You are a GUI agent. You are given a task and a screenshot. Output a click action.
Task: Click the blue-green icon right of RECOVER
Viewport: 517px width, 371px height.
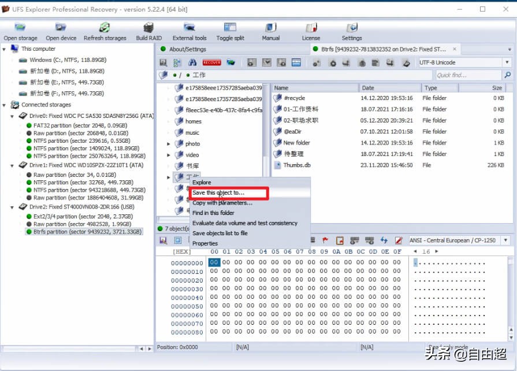tap(231, 62)
